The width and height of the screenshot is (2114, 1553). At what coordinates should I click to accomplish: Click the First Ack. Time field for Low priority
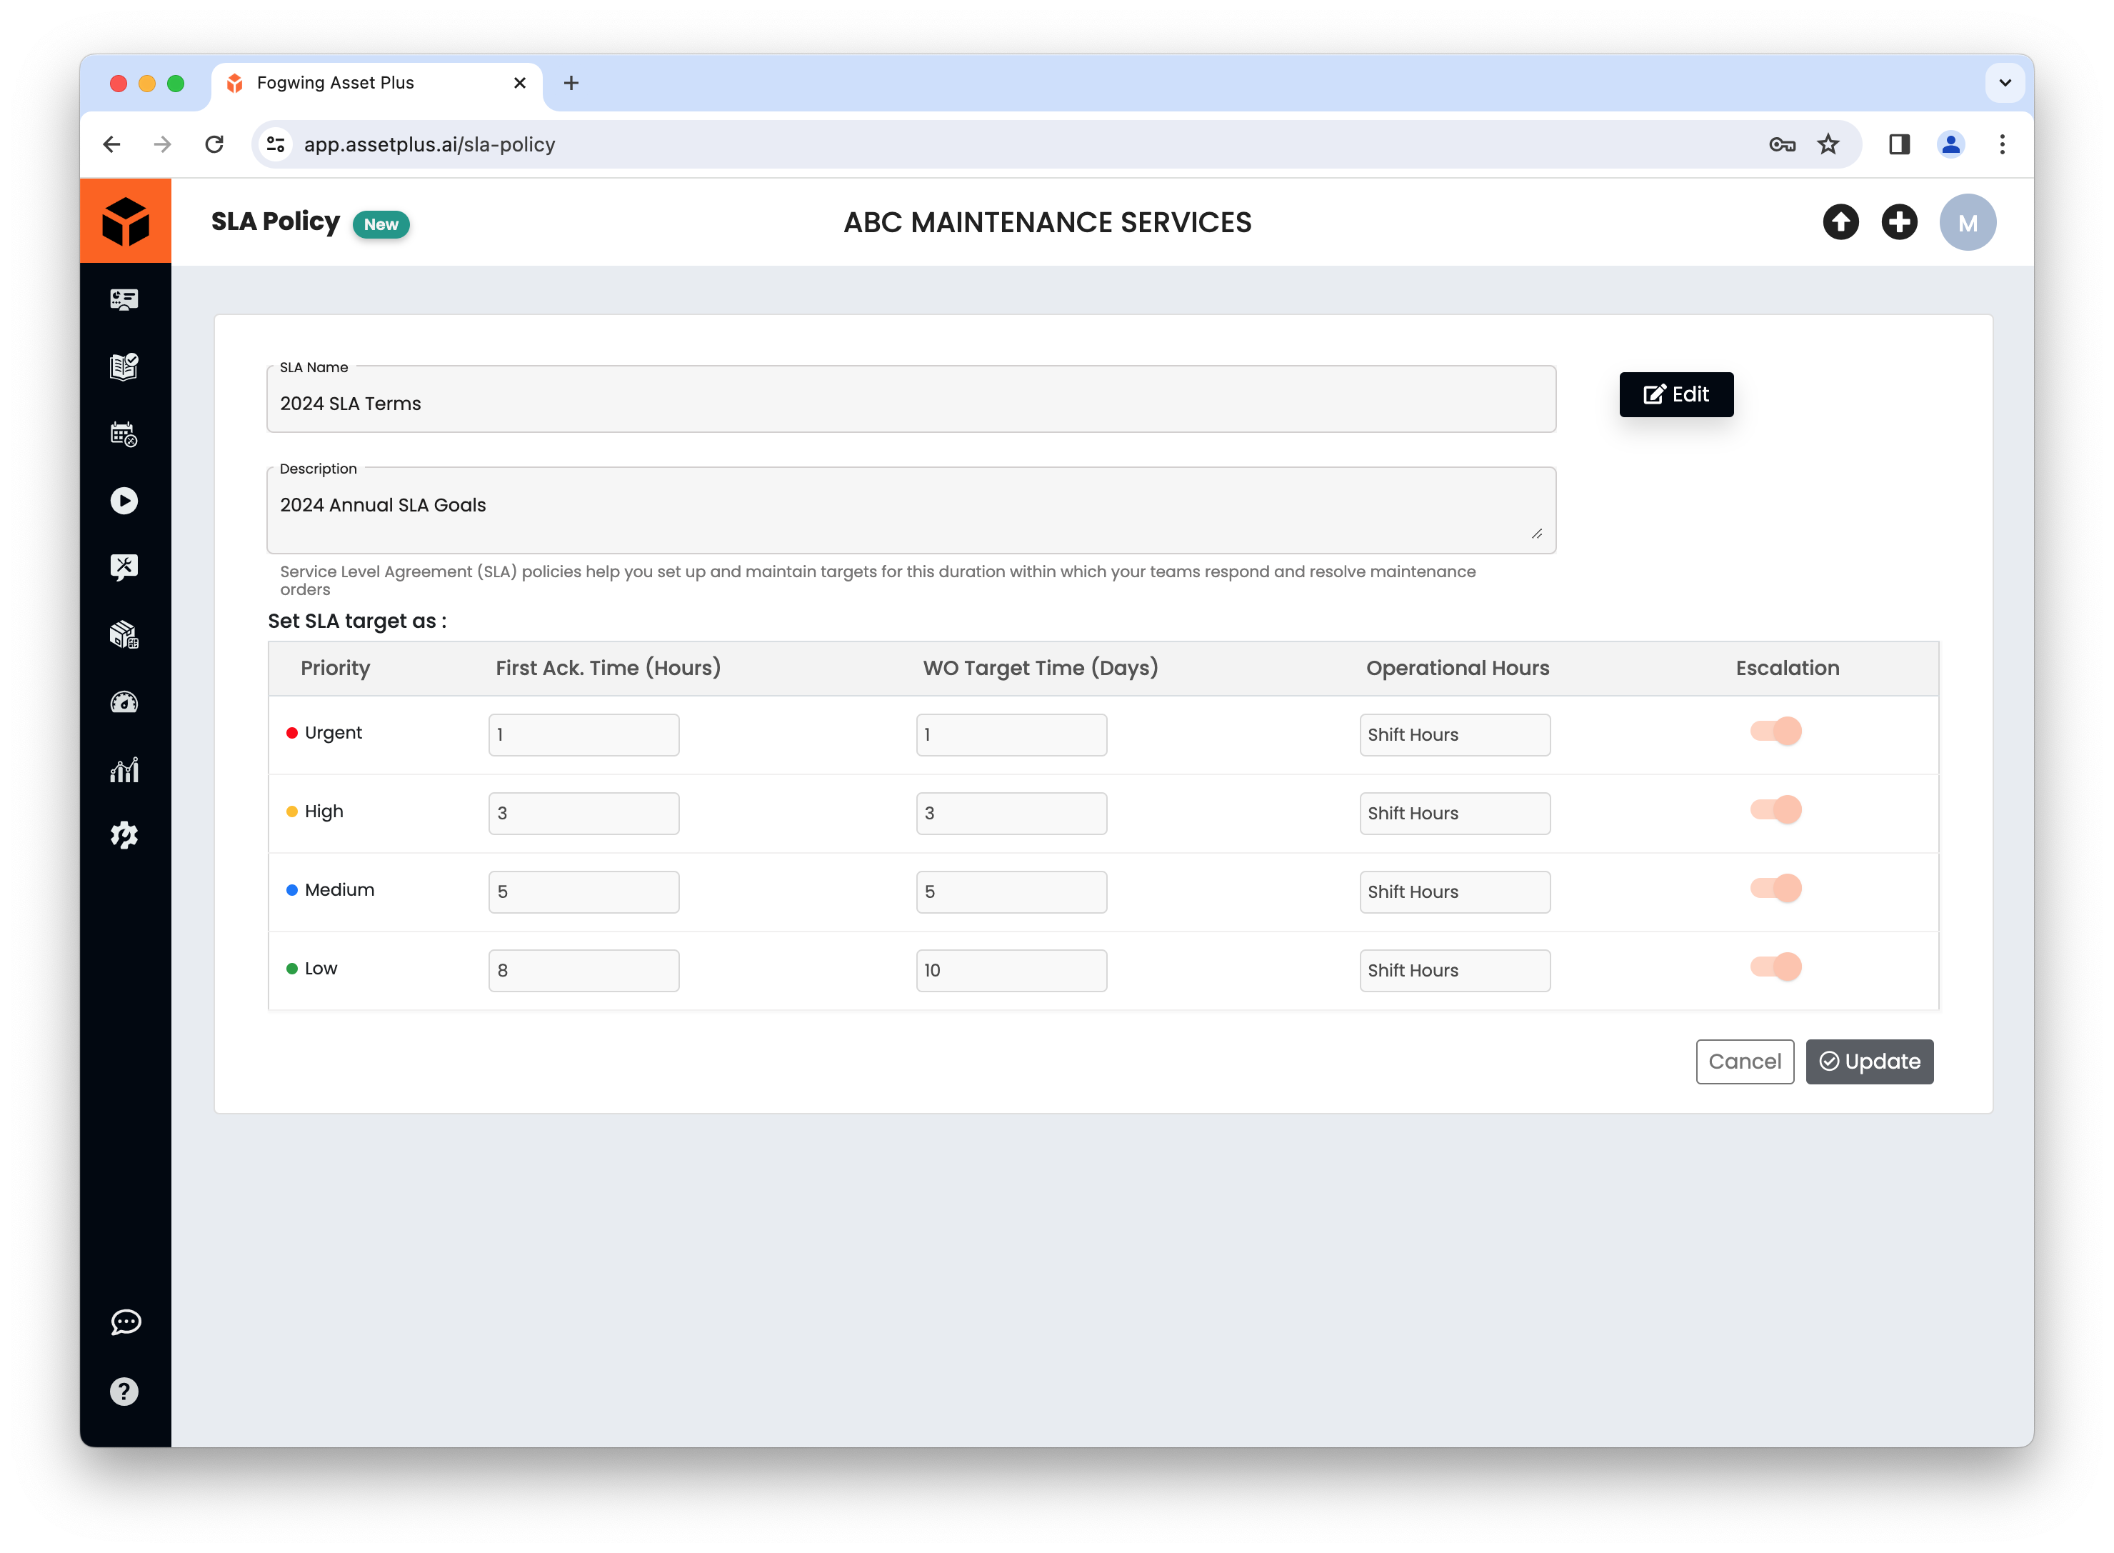(x=583, y=970)
